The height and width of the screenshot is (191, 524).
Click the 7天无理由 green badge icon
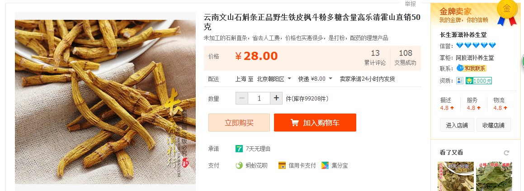point(239,149)
